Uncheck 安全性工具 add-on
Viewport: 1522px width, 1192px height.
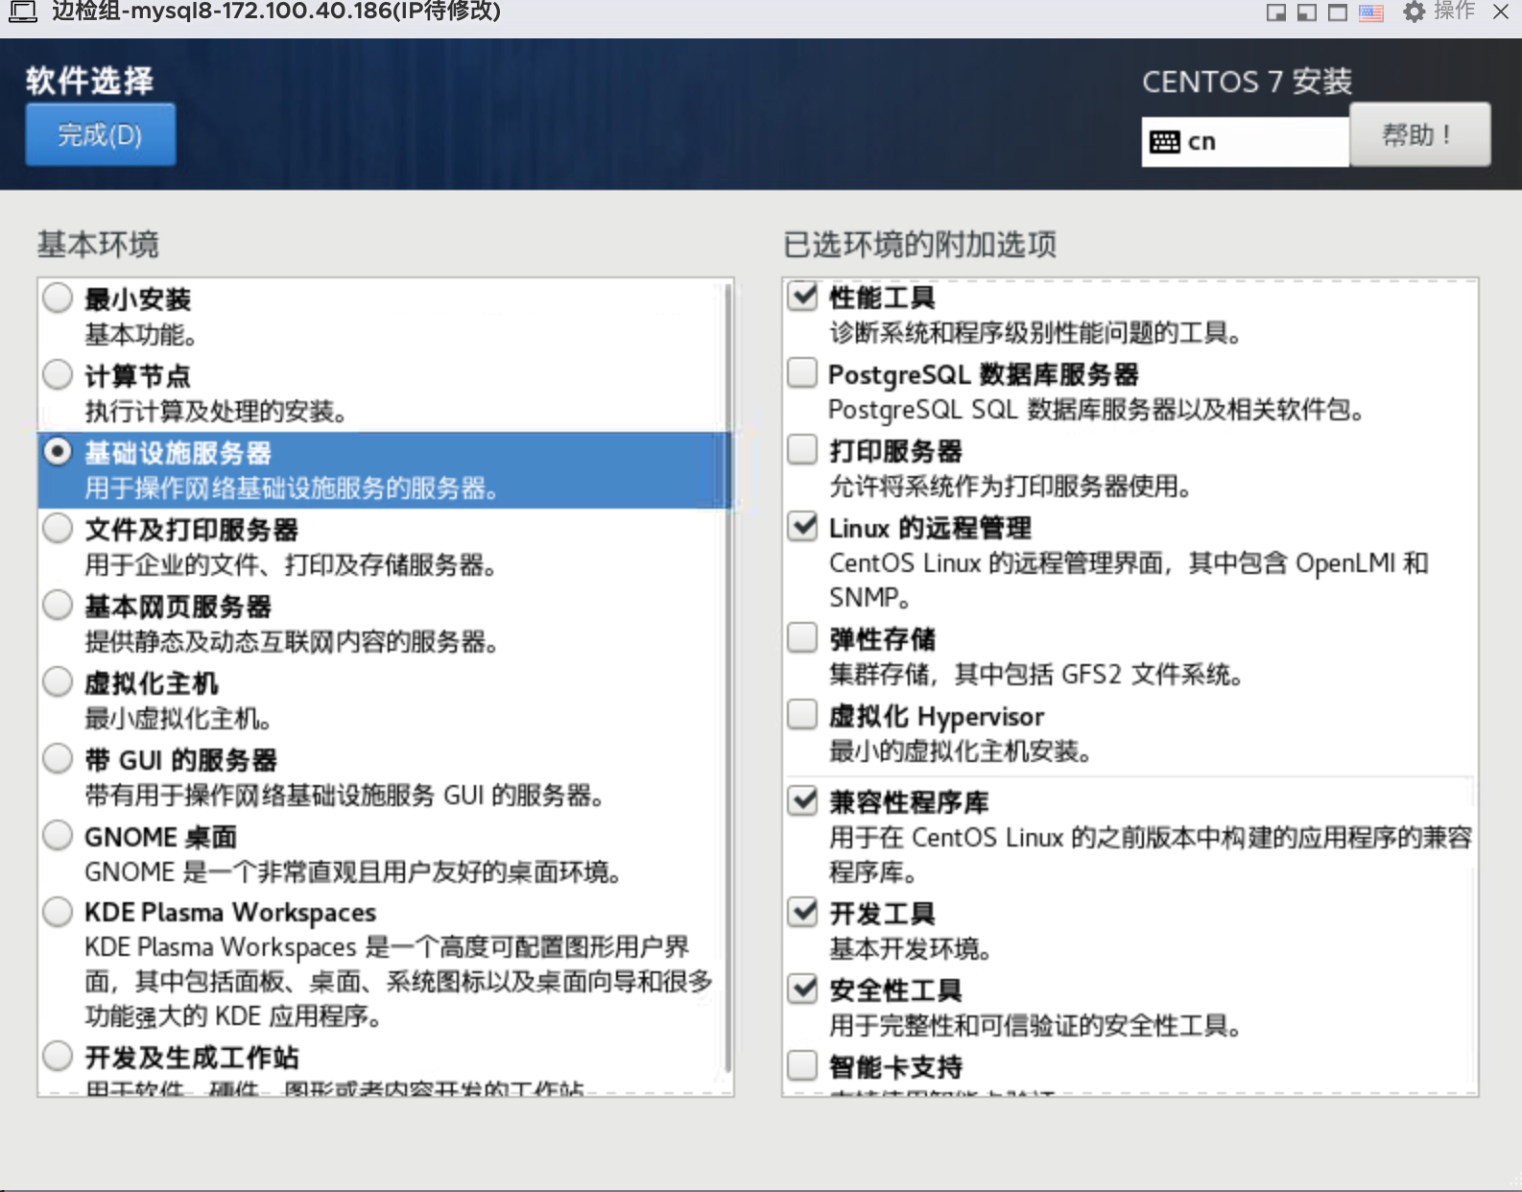[x=802, y=989]
